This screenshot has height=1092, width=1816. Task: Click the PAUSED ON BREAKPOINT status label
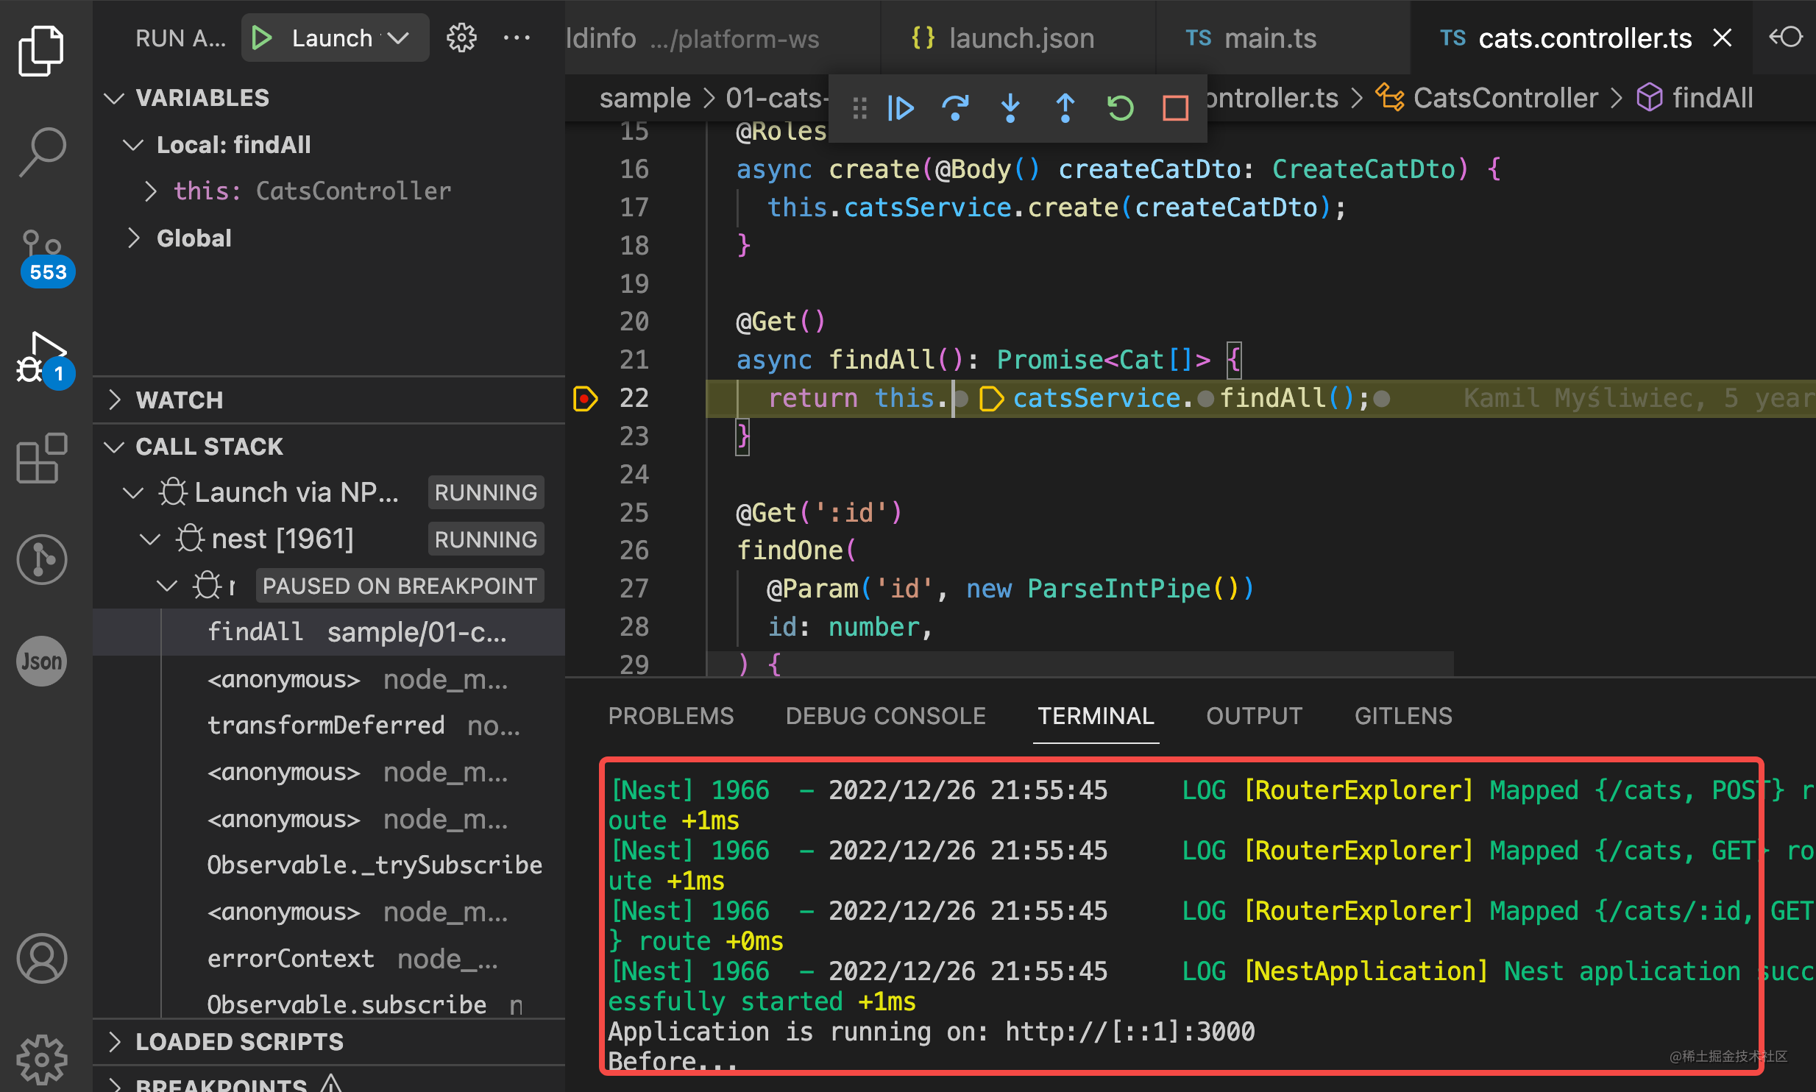coord(400,586)
